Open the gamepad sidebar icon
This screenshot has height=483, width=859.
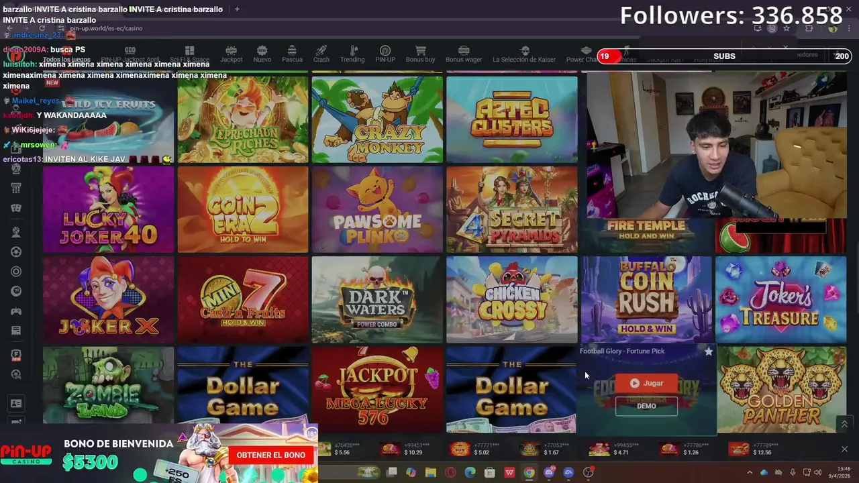pyautogui.click(x=16, y=311)
